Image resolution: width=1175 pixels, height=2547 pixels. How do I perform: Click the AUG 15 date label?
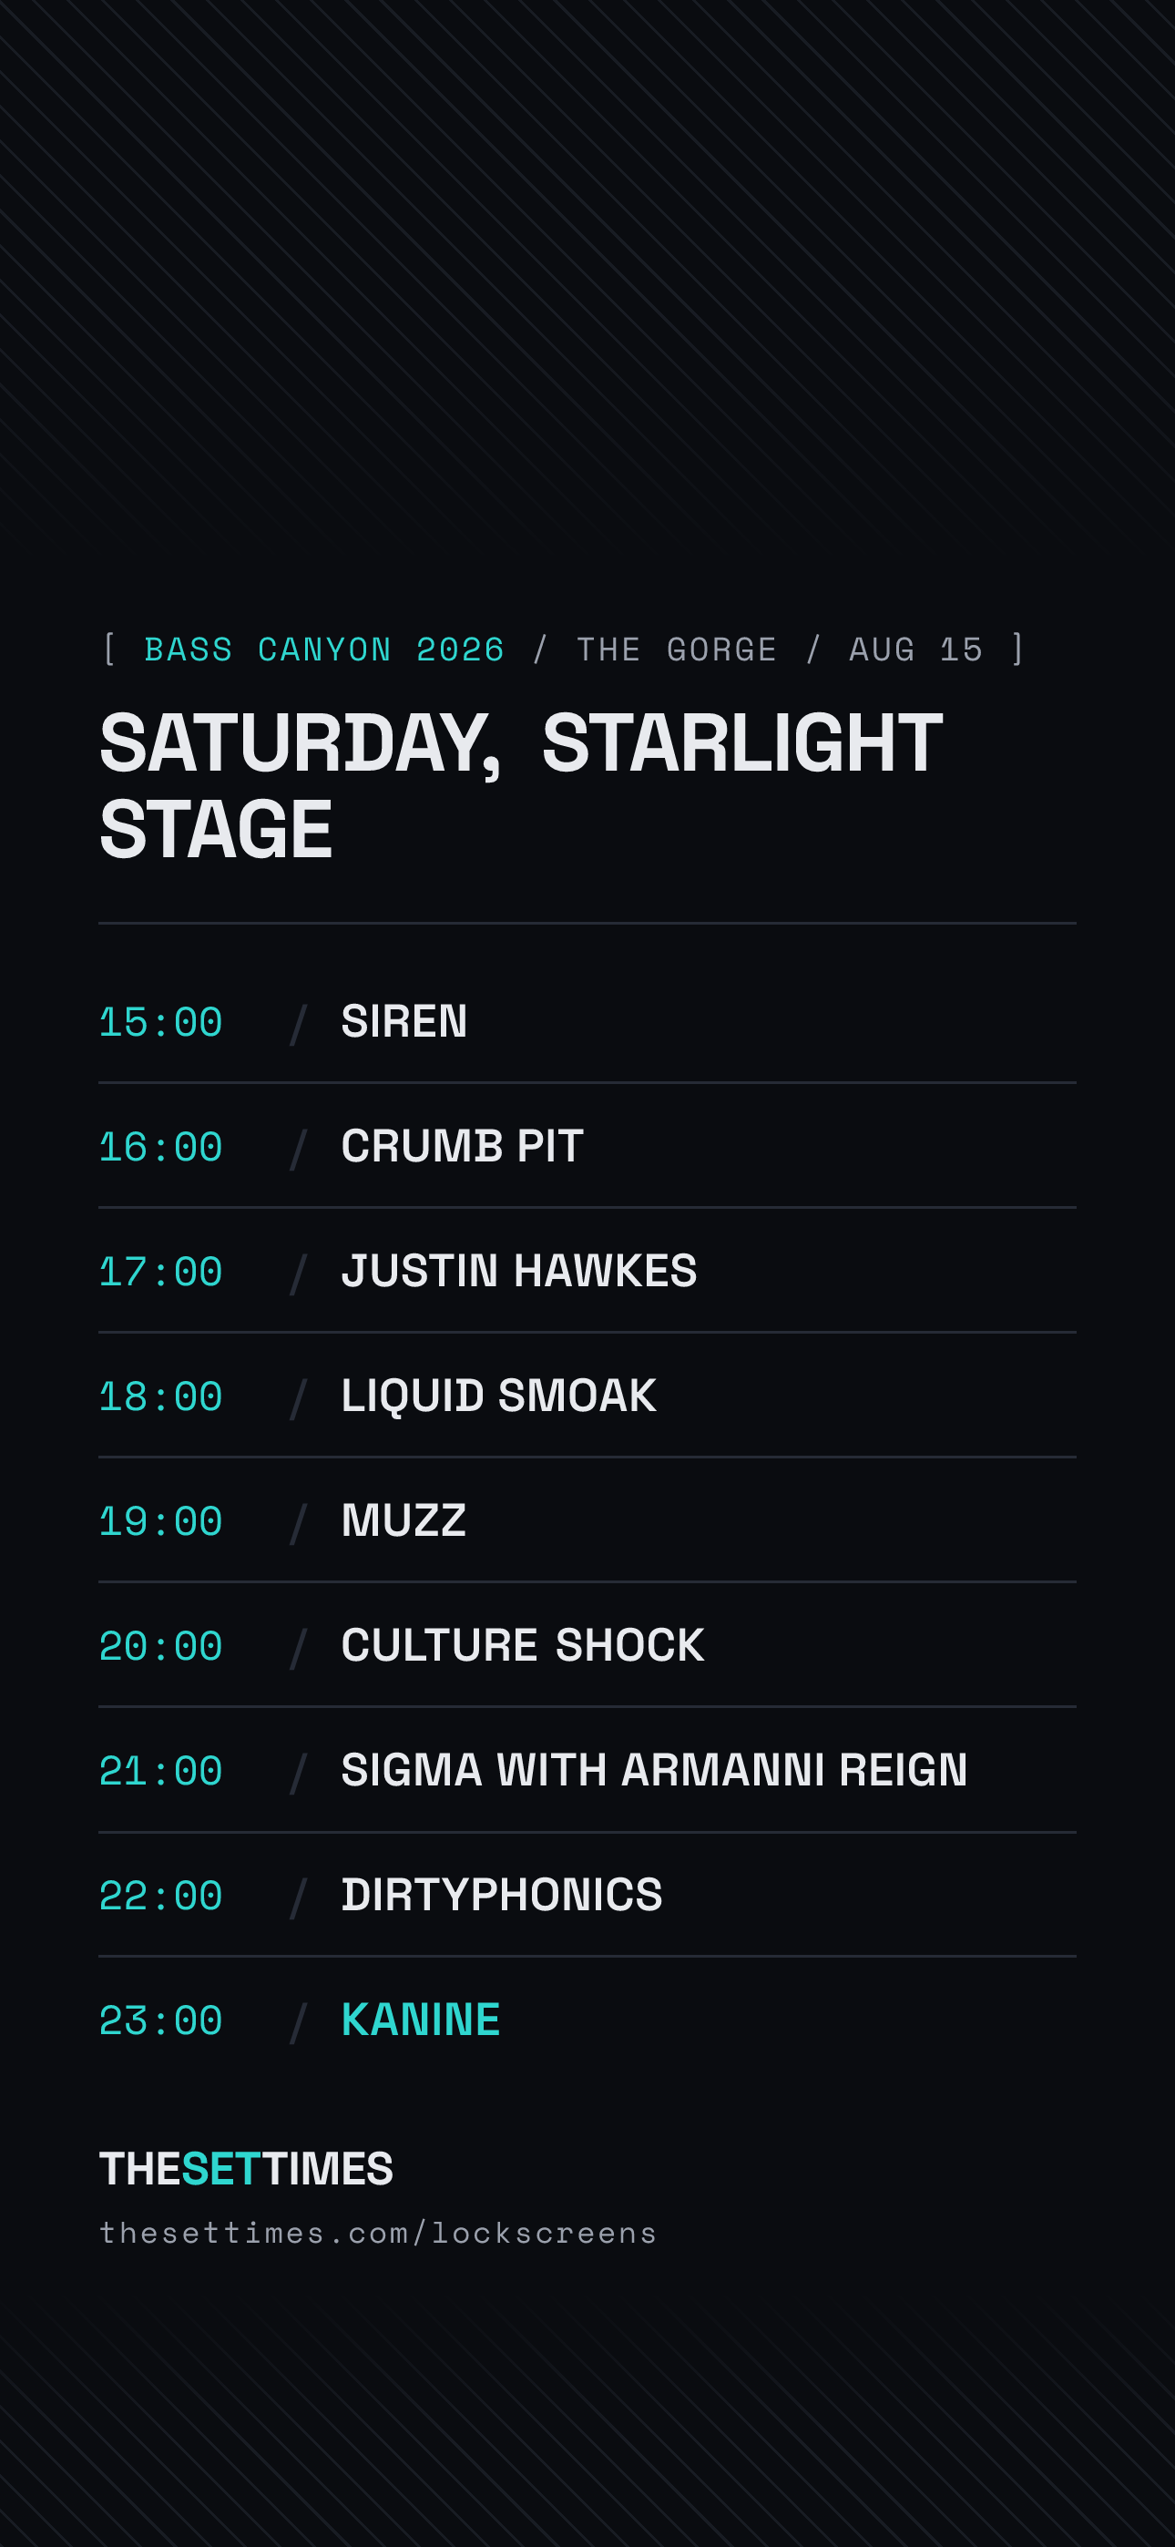tap(916, 650)
